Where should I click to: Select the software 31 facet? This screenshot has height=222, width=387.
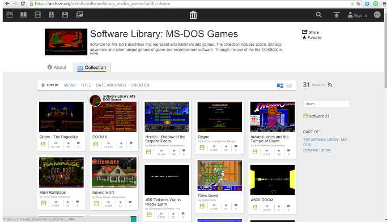316,116
